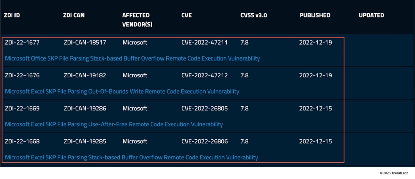The image size is (415, 179).
Task: Click the ZDI CAN column header
Action: point(74,15)
